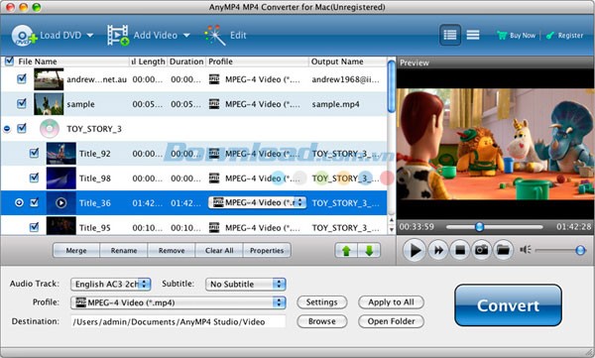Image resolution: width=595 pixels, height=358 pixels.
Task: Click the MPEG icon in Title_98 row profile
Action: [214, 179]
